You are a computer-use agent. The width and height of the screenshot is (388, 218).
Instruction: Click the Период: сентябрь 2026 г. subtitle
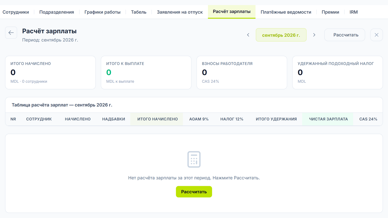pyautogui.click(x=50, y=40)
